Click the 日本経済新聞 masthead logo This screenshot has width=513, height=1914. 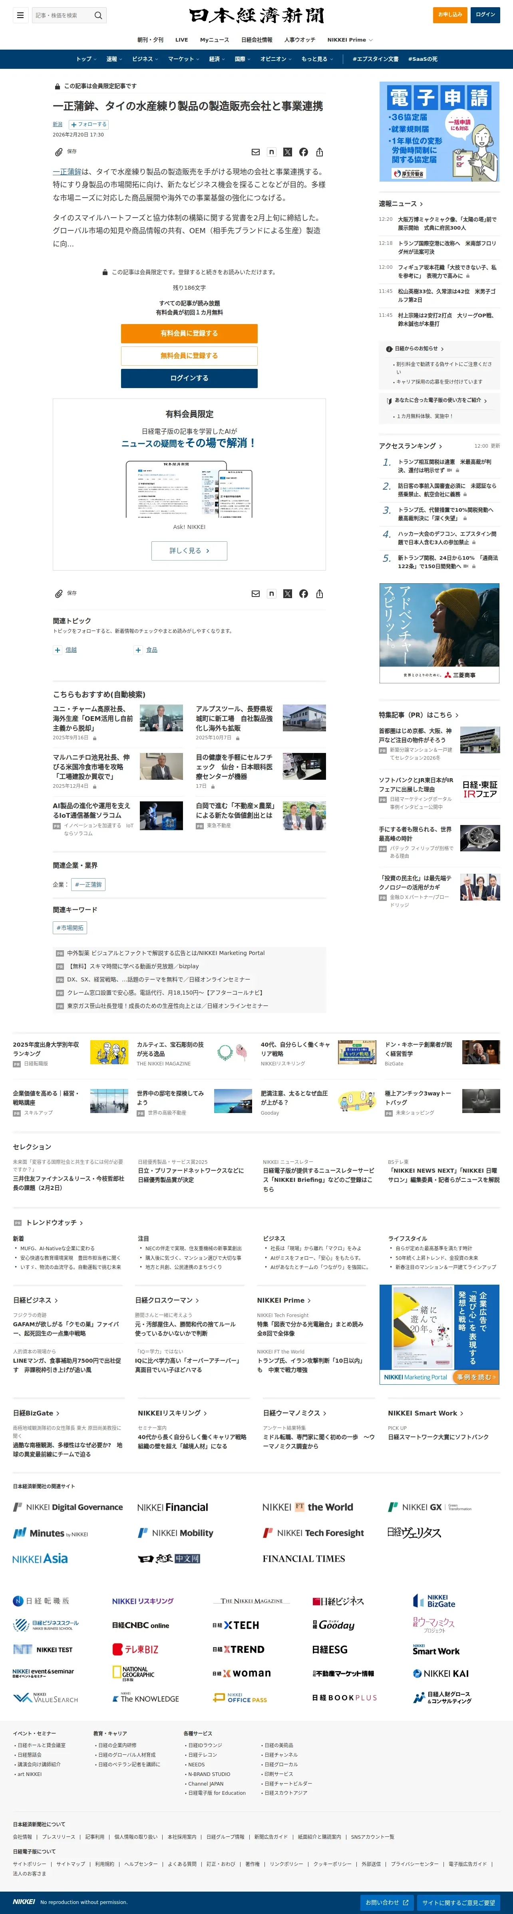point(257,15)
